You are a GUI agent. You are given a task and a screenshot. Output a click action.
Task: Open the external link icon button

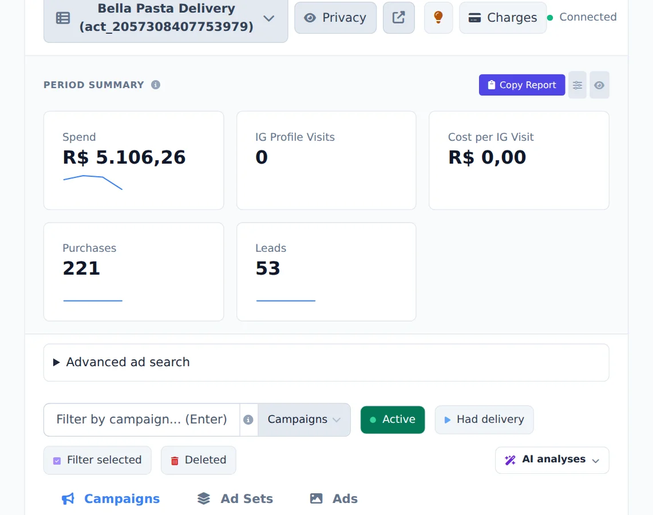coord(398,18)
